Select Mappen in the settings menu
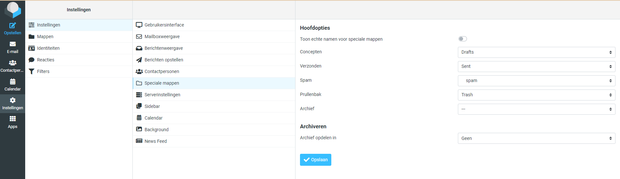Screen dimensions: 620x179 tap(45, 37)
